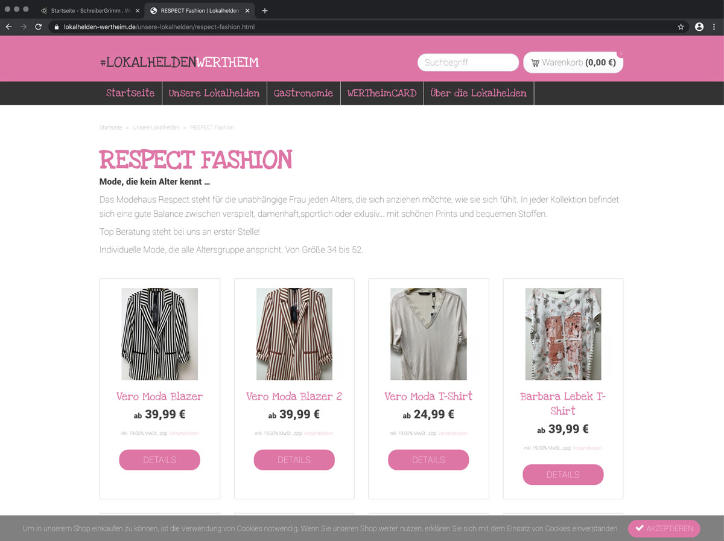Click the #LOKALHELDENWERTHEIM logo
The width and height of the screenshot is (724, 541).
(179, 62)
